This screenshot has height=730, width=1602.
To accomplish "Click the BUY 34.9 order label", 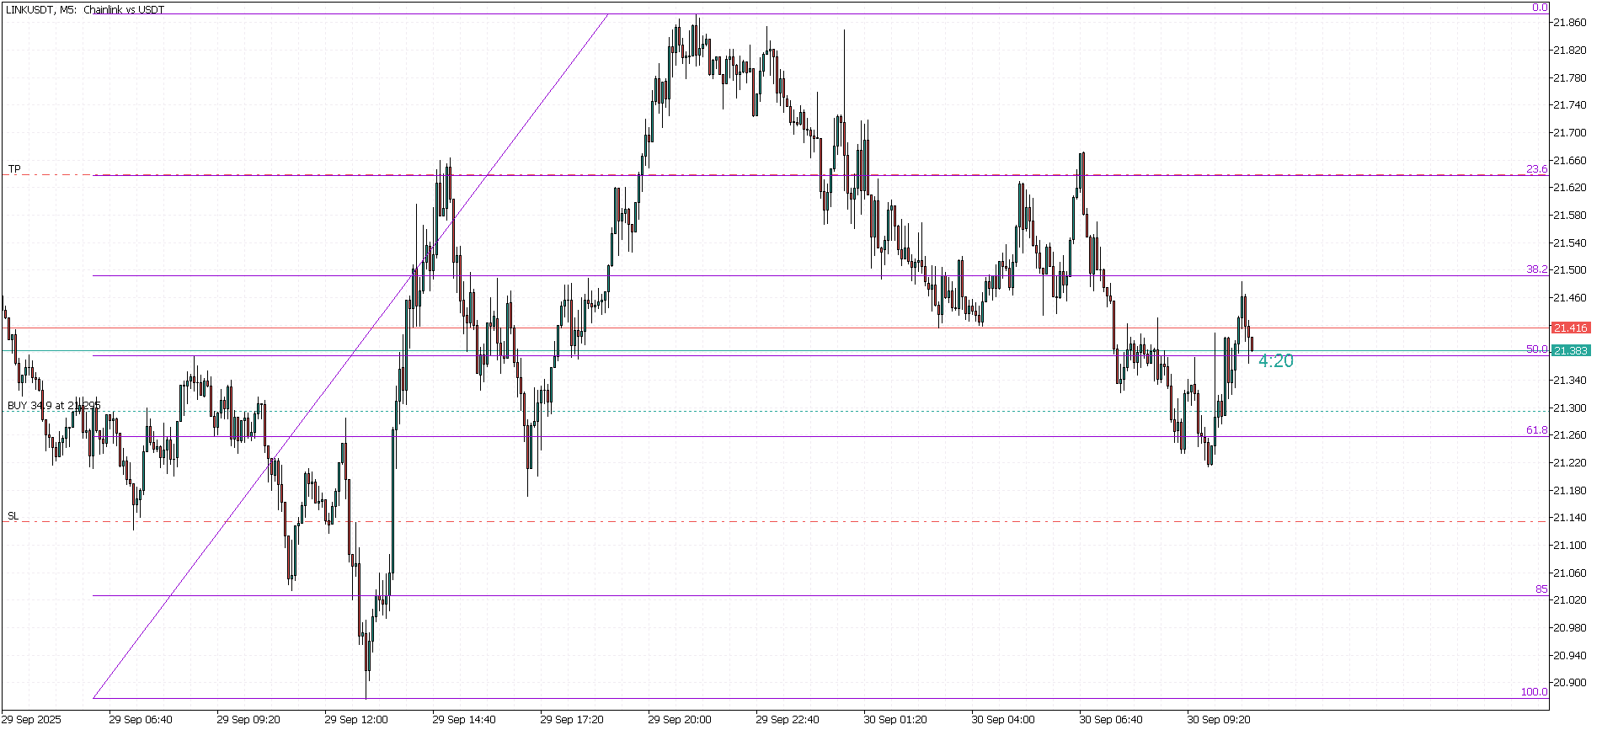I will tap(54, 406).
